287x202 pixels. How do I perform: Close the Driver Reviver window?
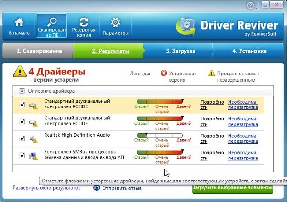point(276,5)
